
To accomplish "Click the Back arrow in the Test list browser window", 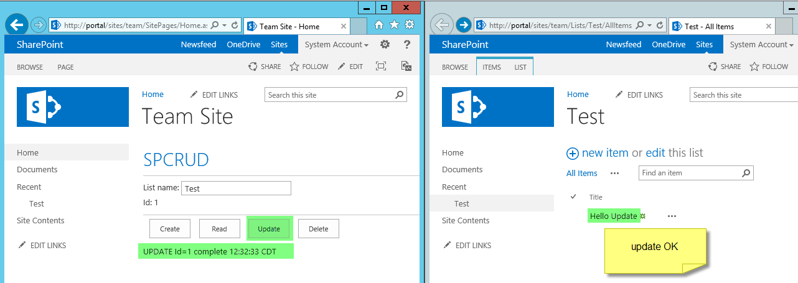I will click(442, 25).
